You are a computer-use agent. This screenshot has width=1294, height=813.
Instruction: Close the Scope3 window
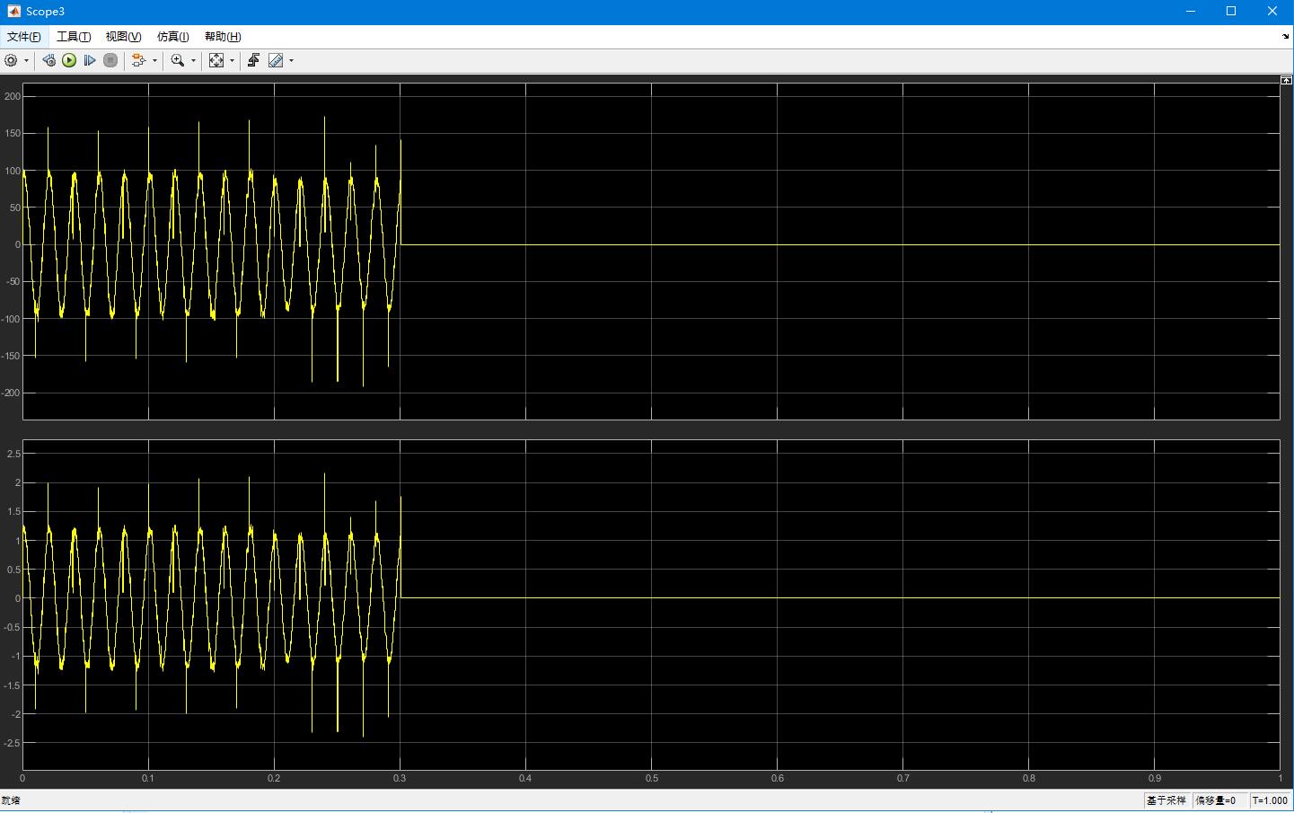(1272, 12)
